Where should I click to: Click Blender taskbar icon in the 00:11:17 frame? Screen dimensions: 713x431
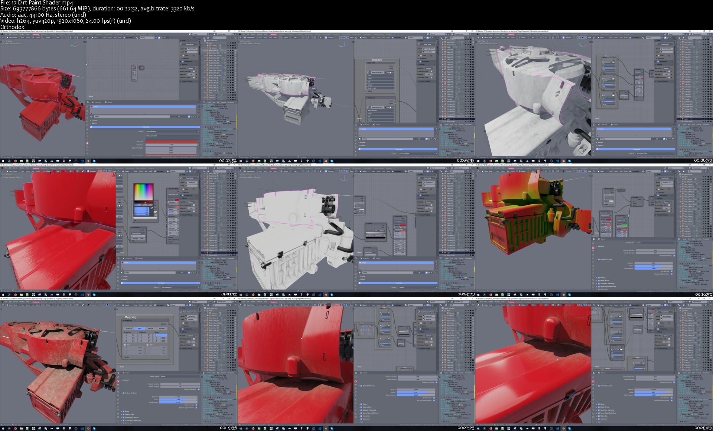click(x=88, y=295)
